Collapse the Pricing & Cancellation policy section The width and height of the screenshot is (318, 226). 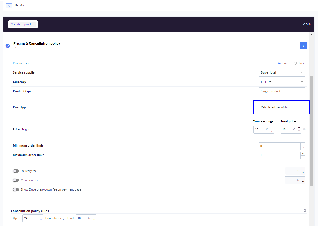point(303,46)
